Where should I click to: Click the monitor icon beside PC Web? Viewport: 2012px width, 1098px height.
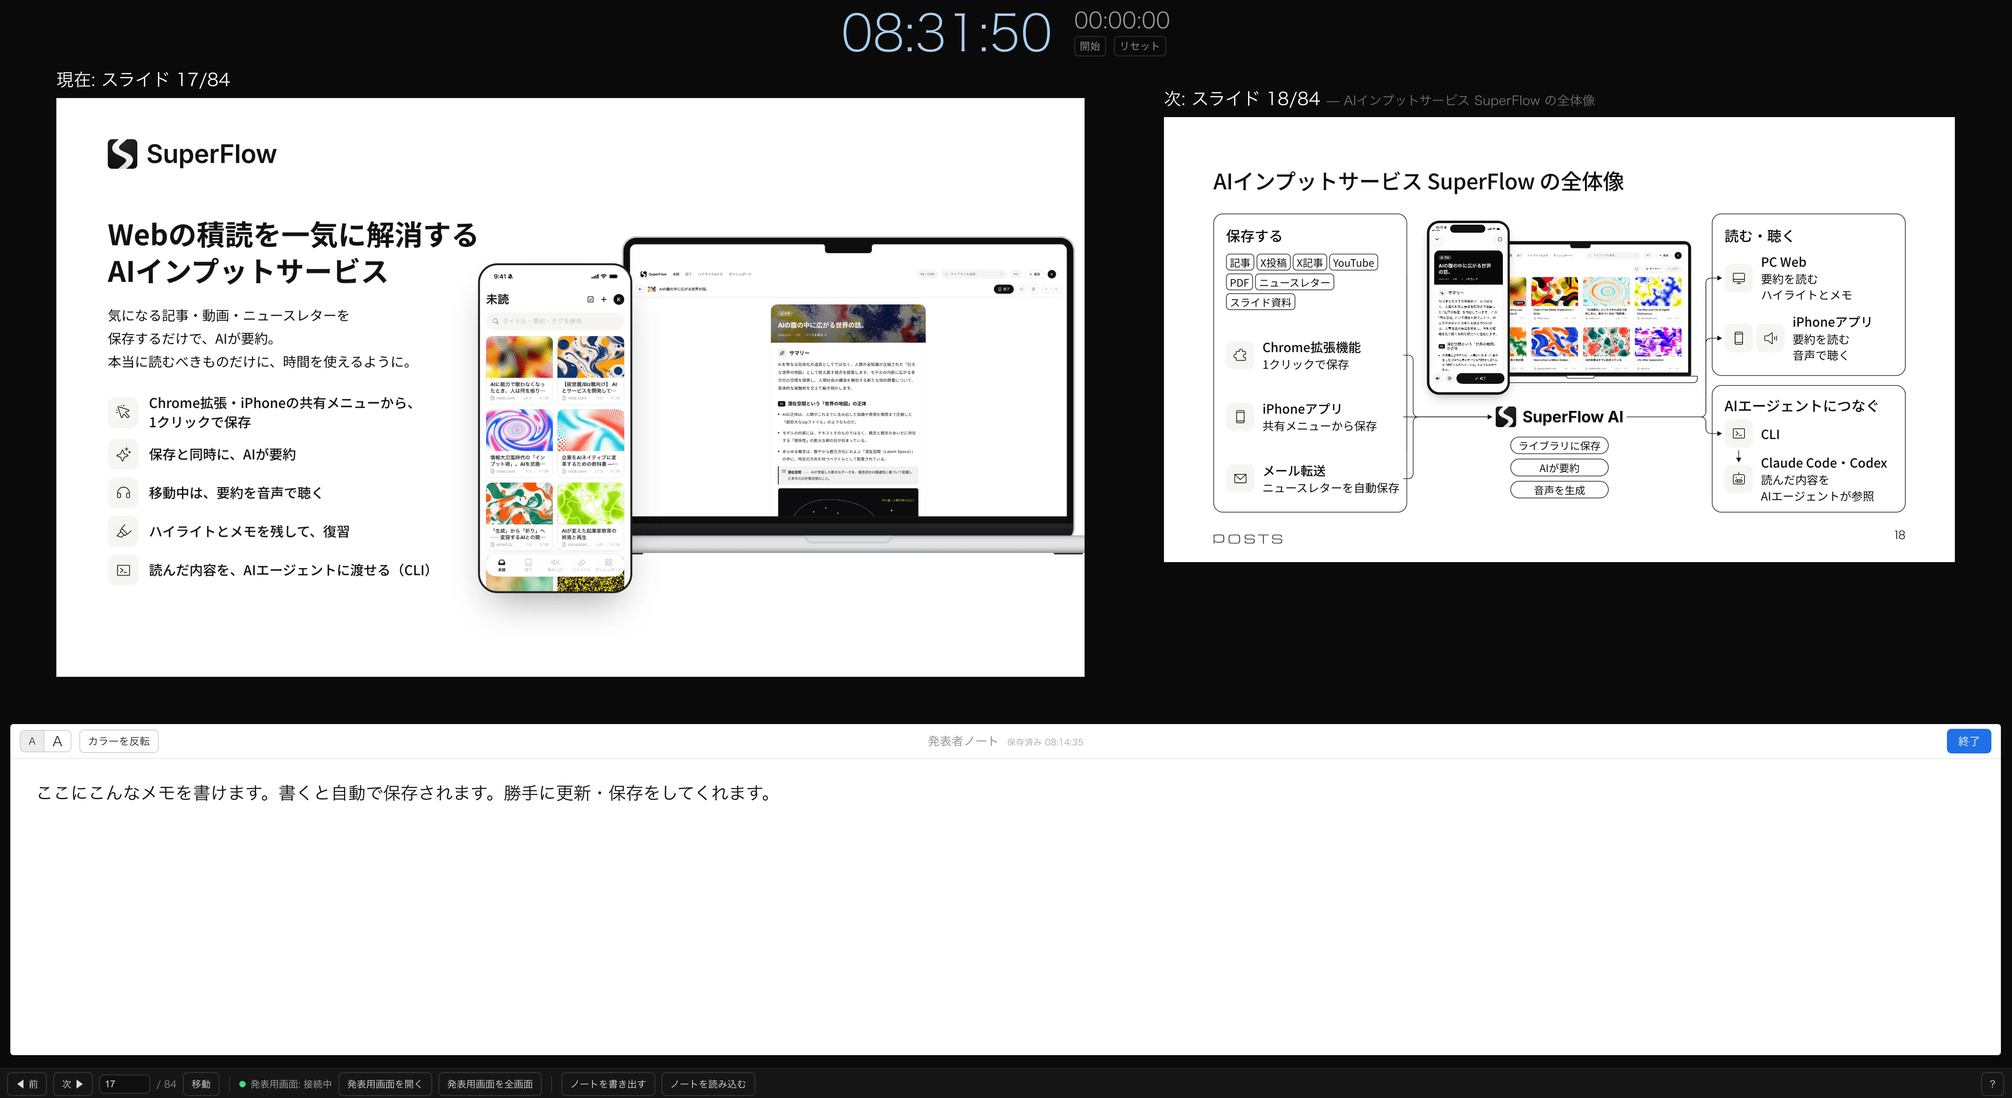coord(1739,278)
